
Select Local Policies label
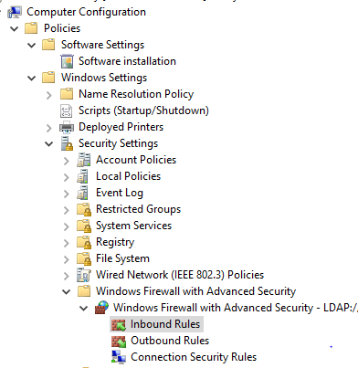tap(128, 176)
